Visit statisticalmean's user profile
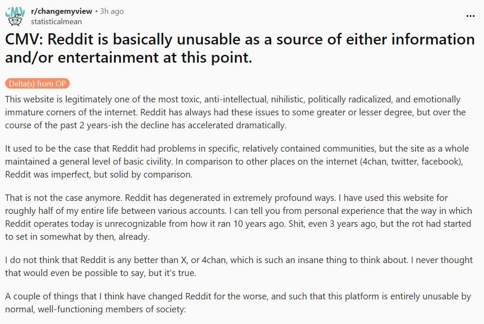This screenshot has height=324, width=484. (x=56, y=22)
